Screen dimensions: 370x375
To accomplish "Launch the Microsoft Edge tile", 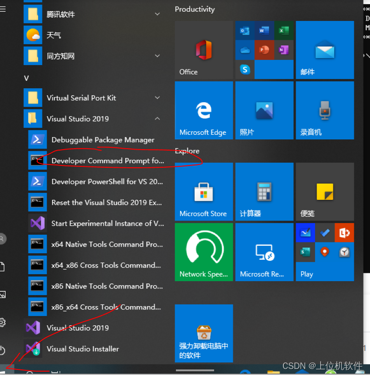I will 204,110.
